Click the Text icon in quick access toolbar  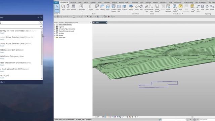click(87, 16)
